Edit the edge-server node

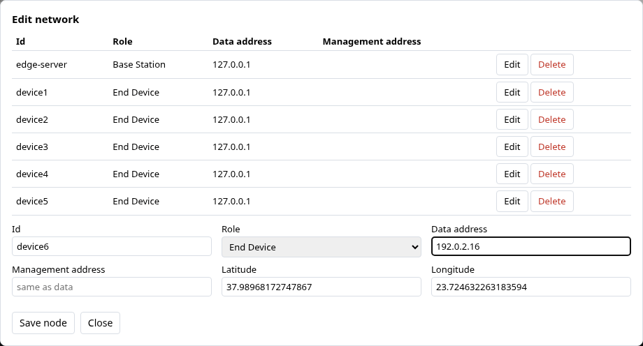[512, 65]
